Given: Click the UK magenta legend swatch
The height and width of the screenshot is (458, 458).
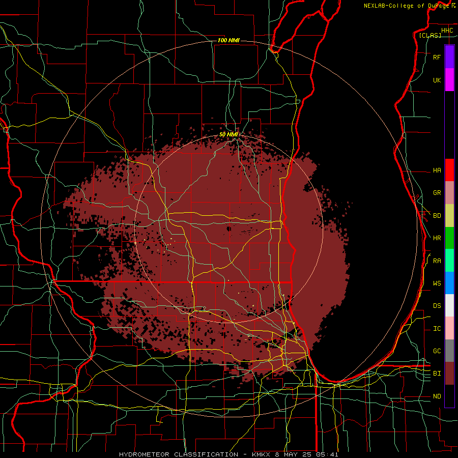Looking at the screenshot, I should [449, 80].
